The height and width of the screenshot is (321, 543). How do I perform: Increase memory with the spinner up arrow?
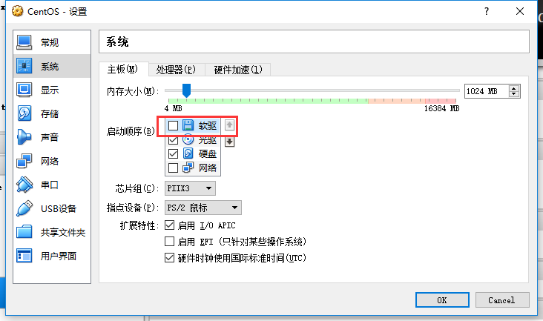click(514, 88)
